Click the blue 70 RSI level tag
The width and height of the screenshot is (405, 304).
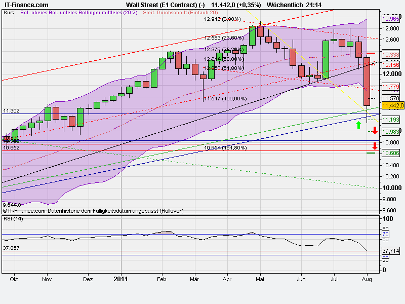point(385,234)
